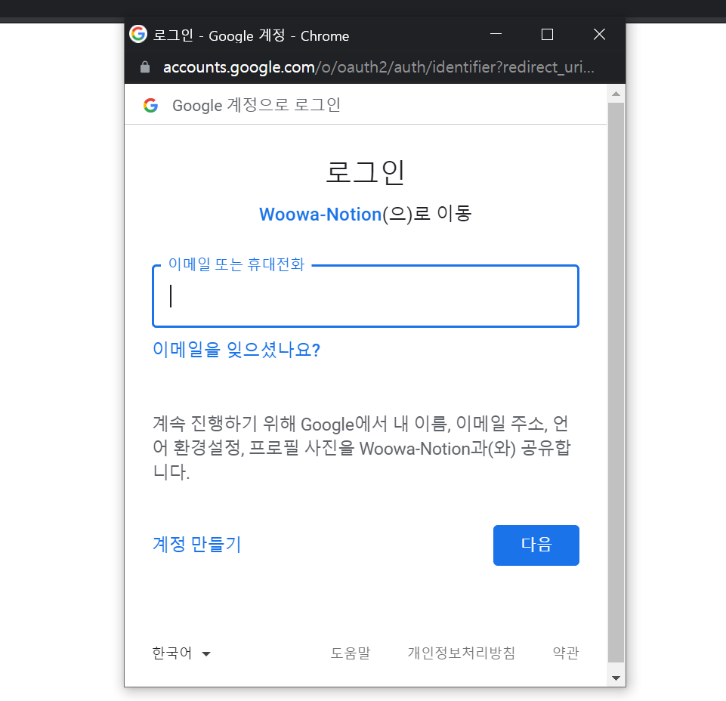
Task: Click the blue 다음 button
Action: point(536,545)
